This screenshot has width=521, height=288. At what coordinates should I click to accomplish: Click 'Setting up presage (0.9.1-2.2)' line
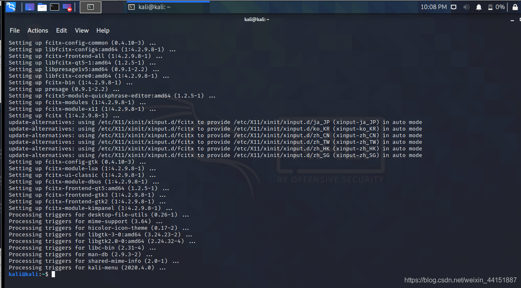coord(64,89)
